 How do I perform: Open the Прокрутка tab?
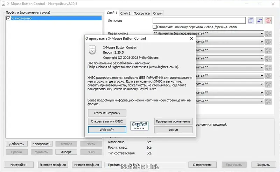tap(142, 13)
